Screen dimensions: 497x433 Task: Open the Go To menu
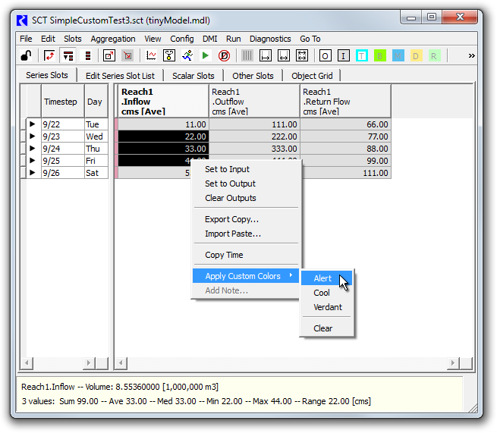[x=310, y=39]
